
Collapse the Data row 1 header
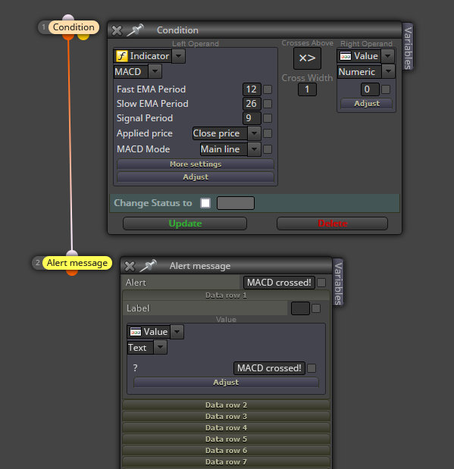coord(226,295)
